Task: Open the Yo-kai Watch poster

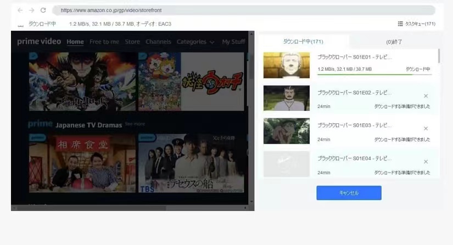Action: pyautogui.click(x=191, y=82)
